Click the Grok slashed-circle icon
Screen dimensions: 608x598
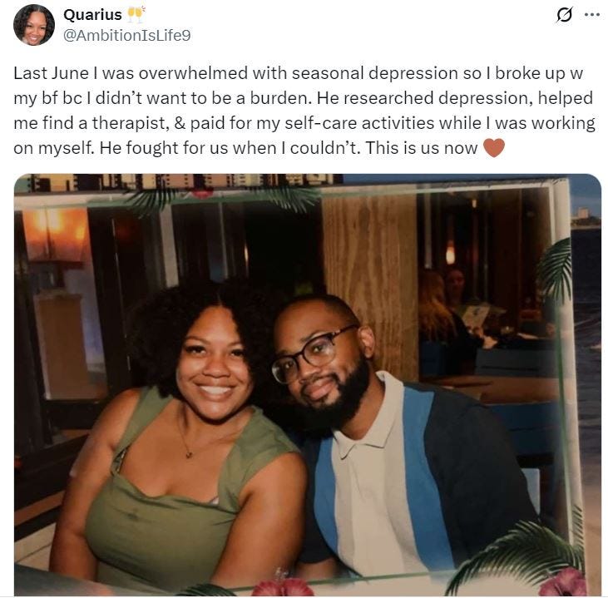click(x=564, y=15)
